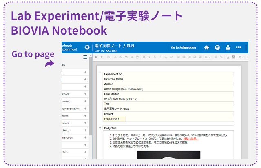Click header title '電子実験ノート / ELN'
The image size is (261, 168).
tap(114, 46)
